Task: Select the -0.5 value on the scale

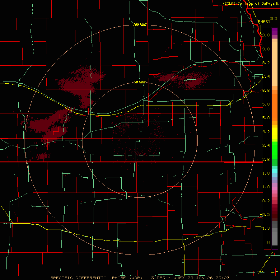Action: click(x=265, y=215)
